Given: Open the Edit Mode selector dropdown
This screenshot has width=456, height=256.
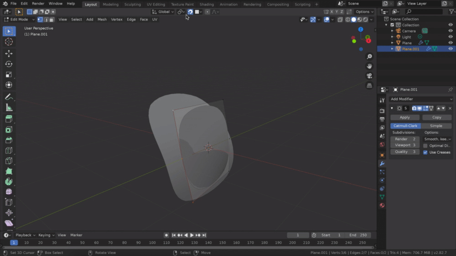Looking at the screenshot, I should (18, 20).
